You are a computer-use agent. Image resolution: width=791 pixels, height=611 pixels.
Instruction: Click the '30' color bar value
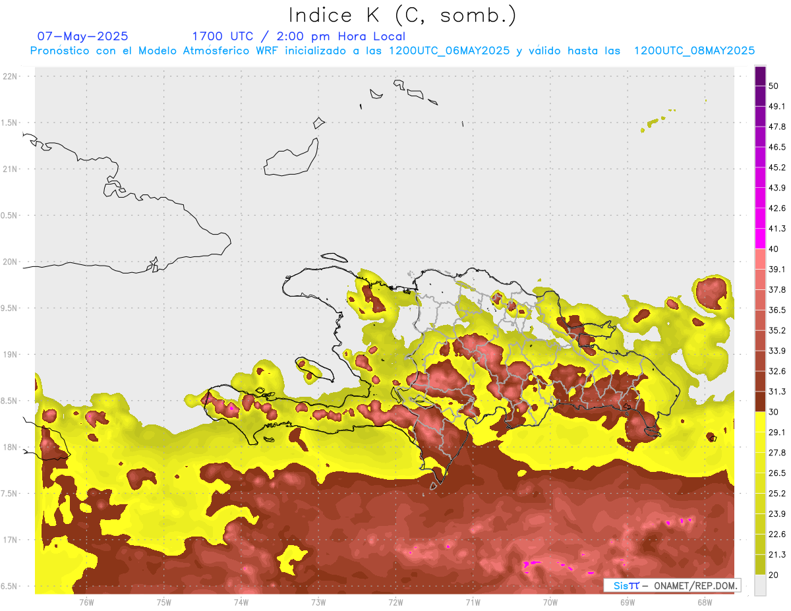click(774, 412)
